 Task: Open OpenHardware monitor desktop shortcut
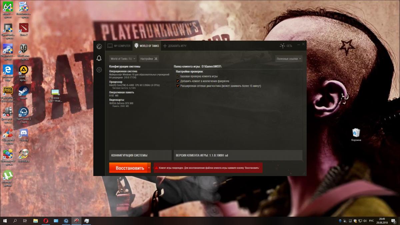click(x=7, y=31)
